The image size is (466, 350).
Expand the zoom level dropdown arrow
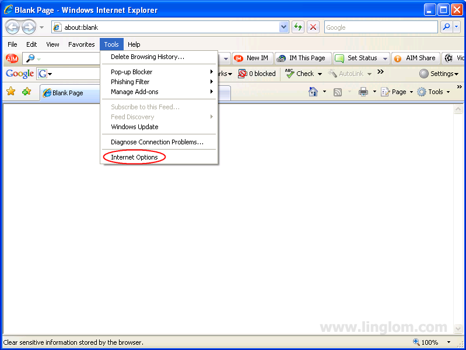[x=449, y=342]
